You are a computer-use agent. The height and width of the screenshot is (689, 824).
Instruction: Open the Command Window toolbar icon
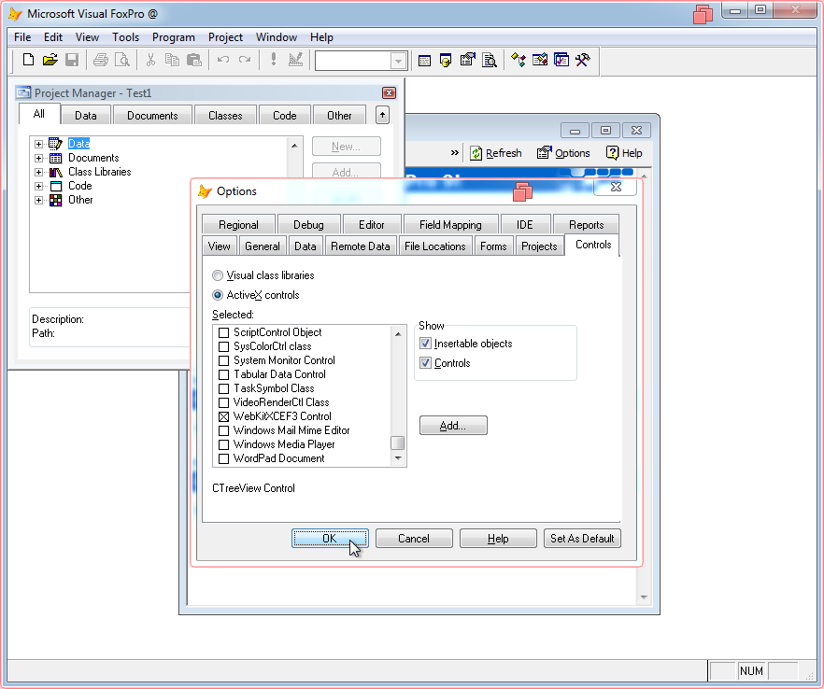(x=424, y=61)
